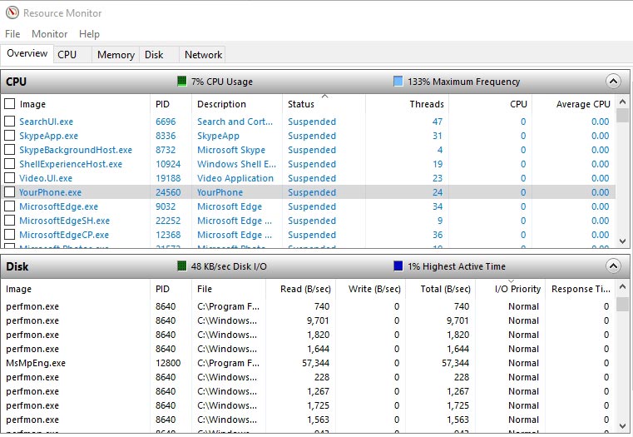Click the Disk list scroll up arrow
The height and width of the screenshot is (437, 633).
622,287
